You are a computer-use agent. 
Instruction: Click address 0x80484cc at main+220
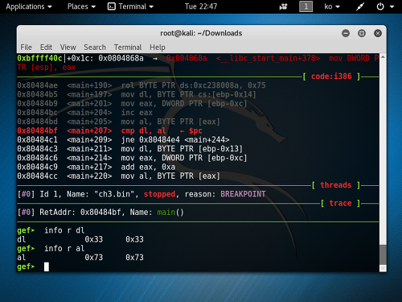[x=37, y=176]
